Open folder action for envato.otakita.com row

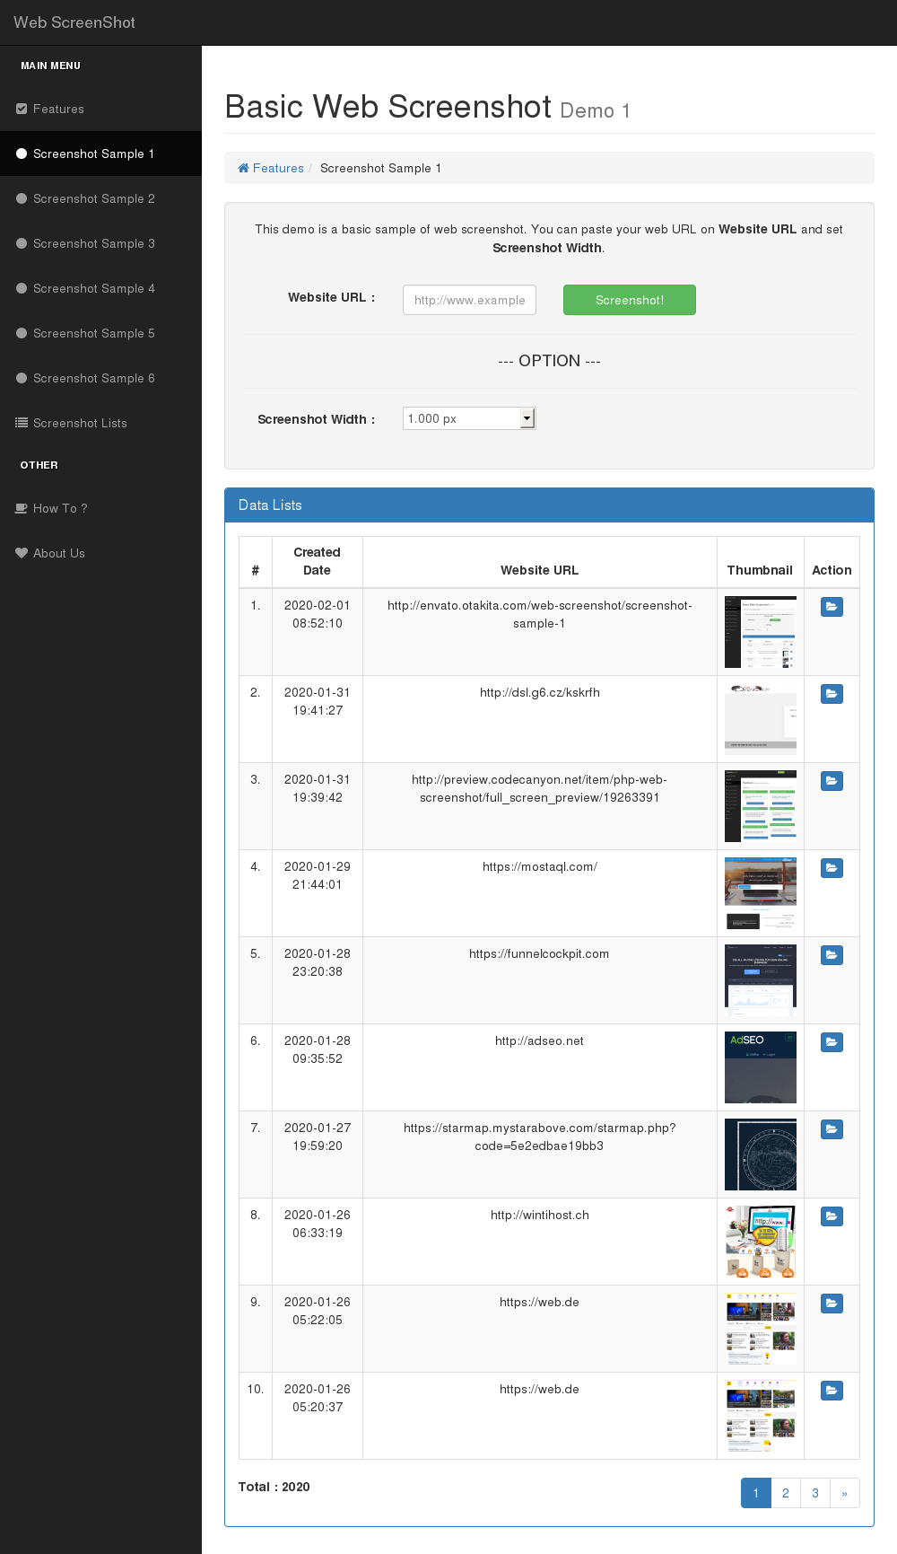point(832,607)
